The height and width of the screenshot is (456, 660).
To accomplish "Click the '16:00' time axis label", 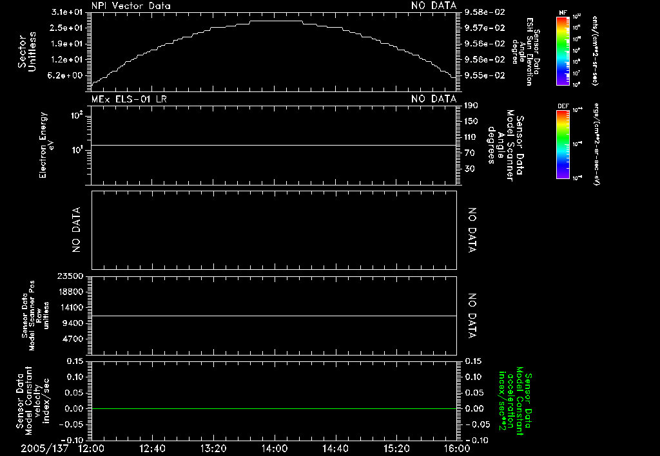I will pyautogui.click(x=457, y=449).
